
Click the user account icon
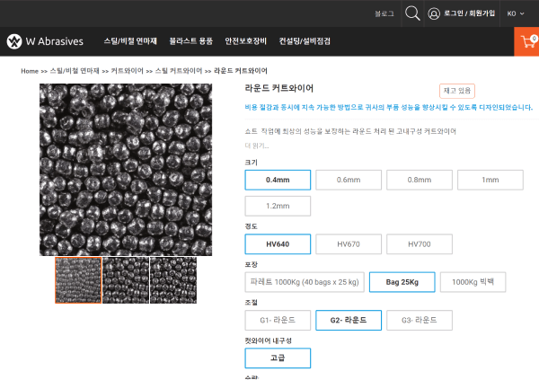point(435,13)
